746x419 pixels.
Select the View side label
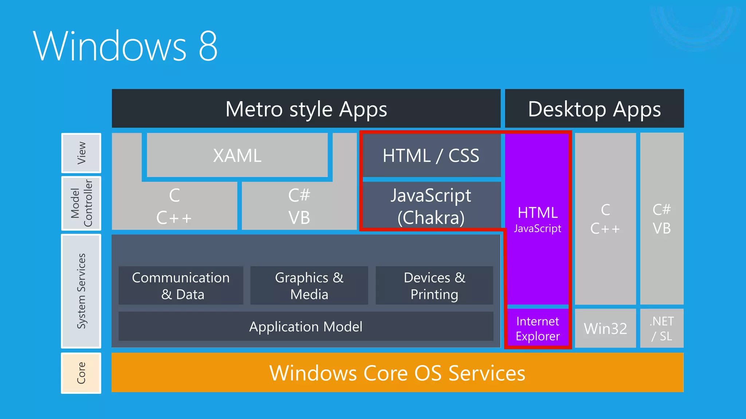click(81, 153)
